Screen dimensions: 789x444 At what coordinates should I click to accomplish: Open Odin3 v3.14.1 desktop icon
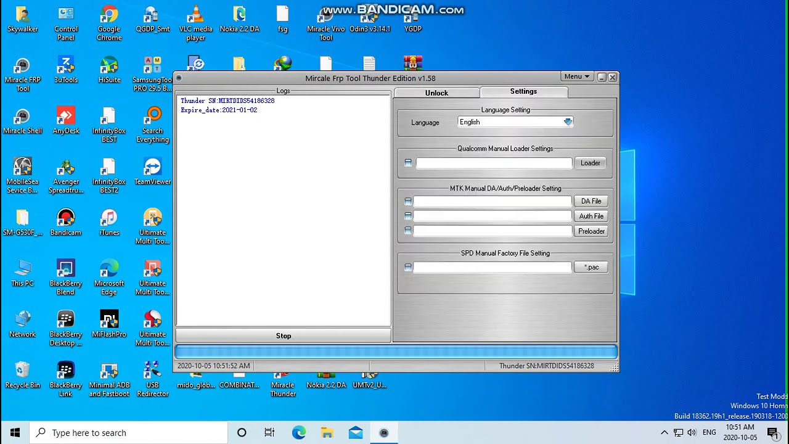click(x=370, y=20)
